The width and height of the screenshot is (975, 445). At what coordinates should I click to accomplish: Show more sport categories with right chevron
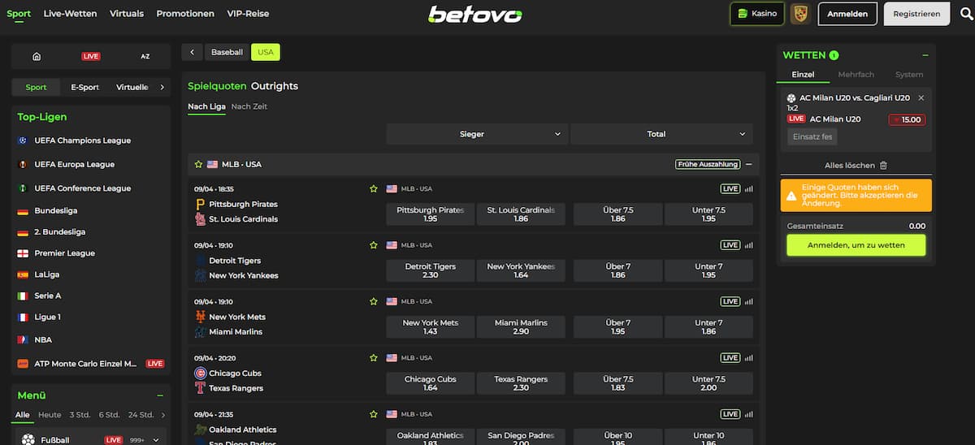coord(162,87)
